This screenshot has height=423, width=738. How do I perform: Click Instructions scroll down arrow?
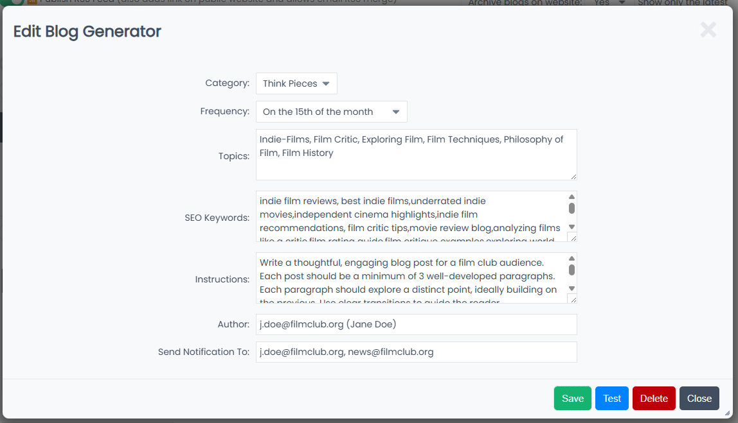pos(571,288)
